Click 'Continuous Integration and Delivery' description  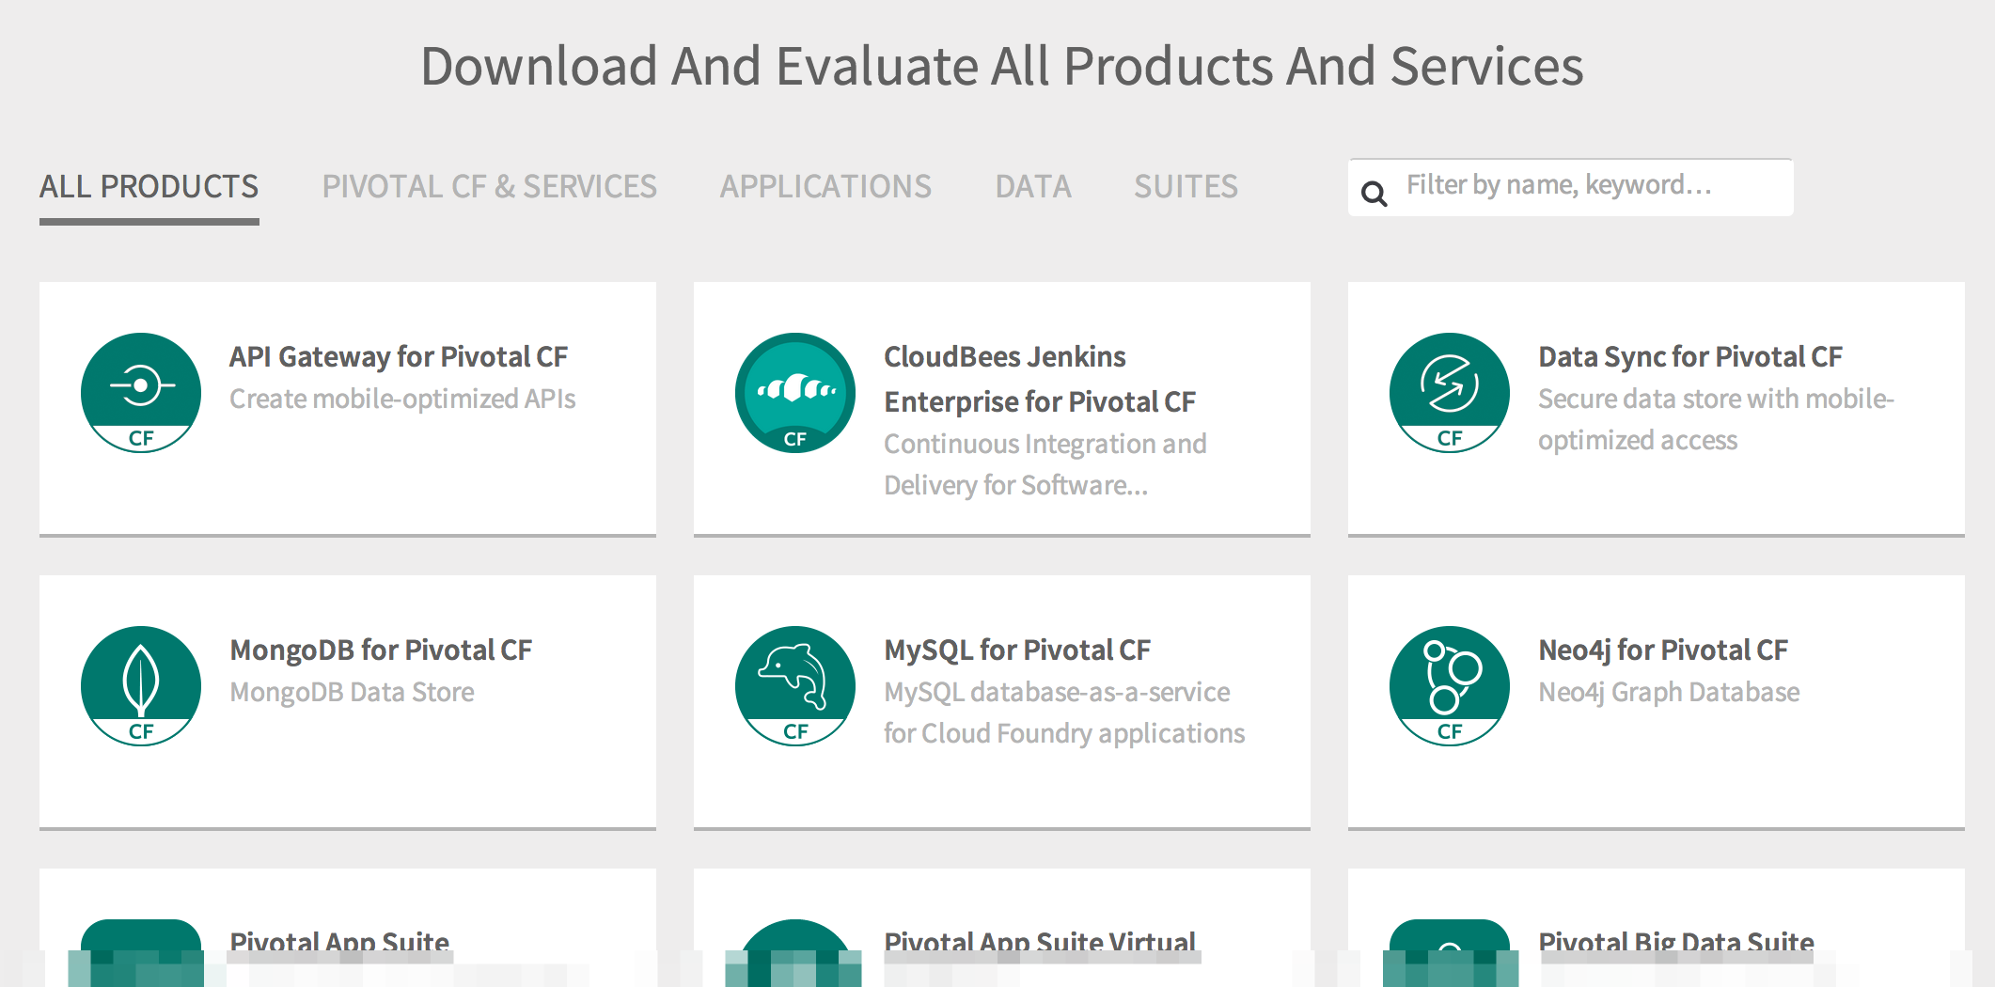tap(1045, 464)
